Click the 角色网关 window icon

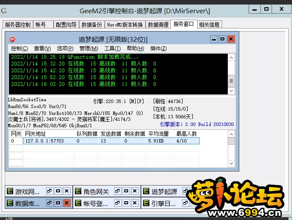78,191
